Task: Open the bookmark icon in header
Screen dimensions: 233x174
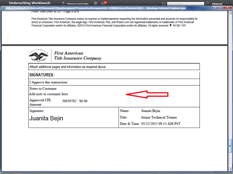Action: [96, 3]
